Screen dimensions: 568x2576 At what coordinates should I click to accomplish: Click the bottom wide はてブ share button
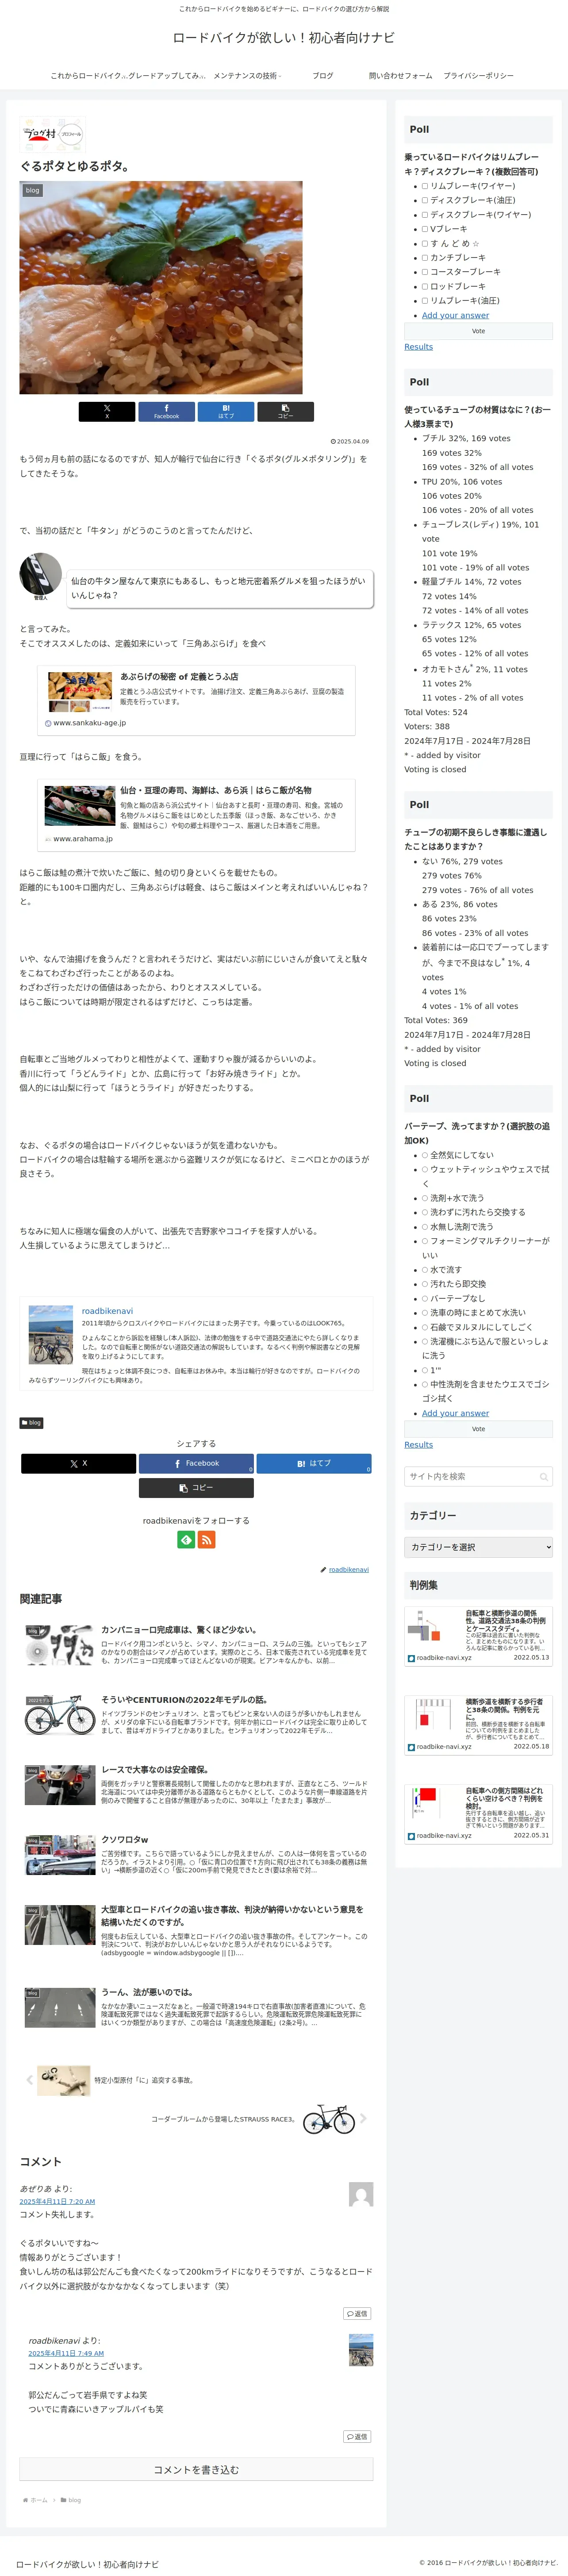[x=314, y=1463]
